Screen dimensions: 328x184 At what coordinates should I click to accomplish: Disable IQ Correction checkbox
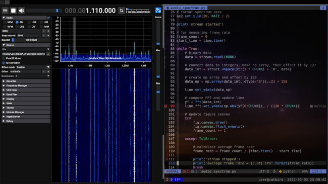point(4,63)
